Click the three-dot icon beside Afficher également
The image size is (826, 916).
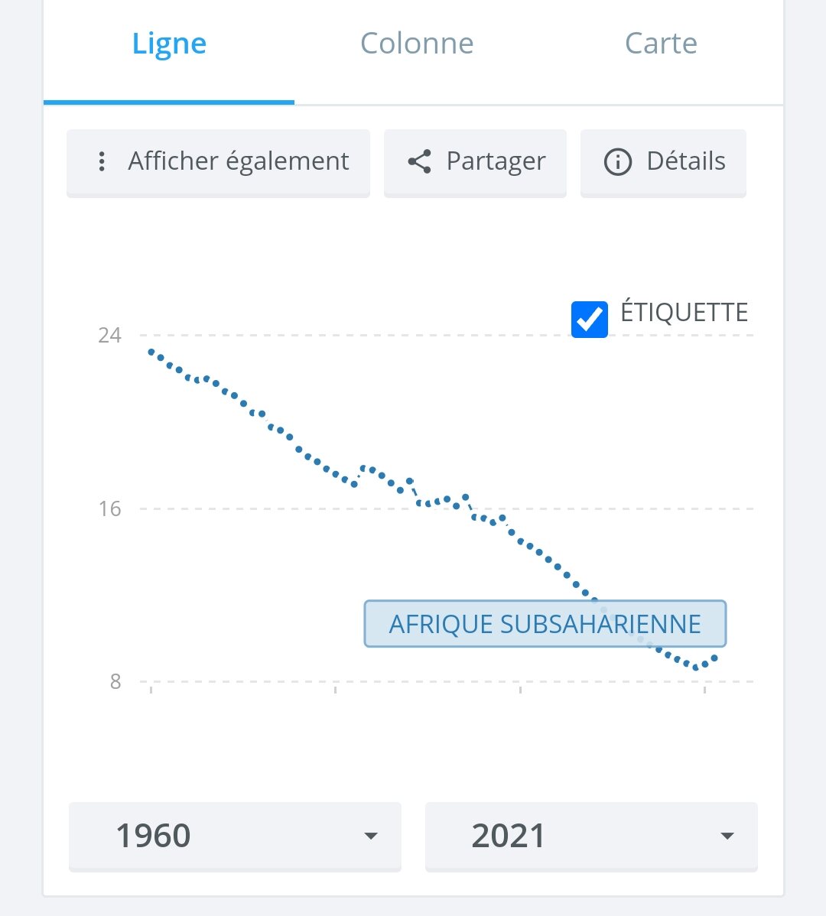coord(102,161)
